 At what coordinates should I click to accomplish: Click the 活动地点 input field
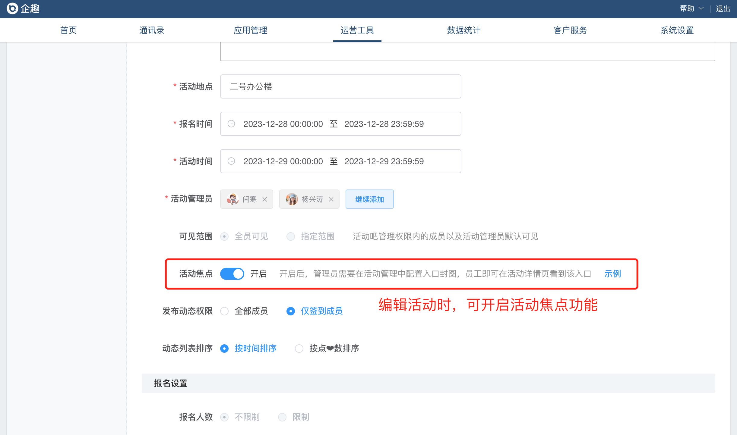coord(340,86)
